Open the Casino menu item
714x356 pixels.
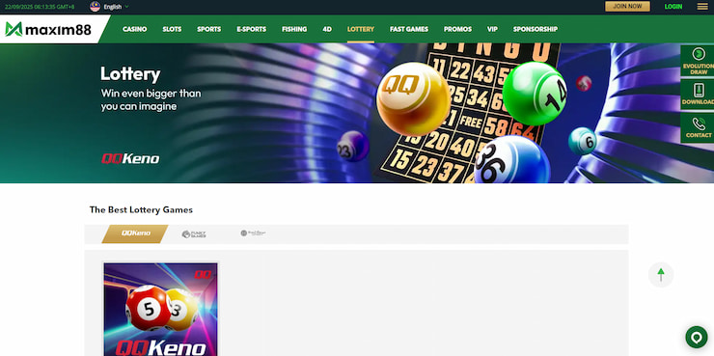tap(135, 29)
